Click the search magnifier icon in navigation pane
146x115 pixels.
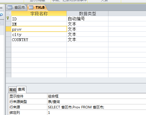(x=1, y=15)
